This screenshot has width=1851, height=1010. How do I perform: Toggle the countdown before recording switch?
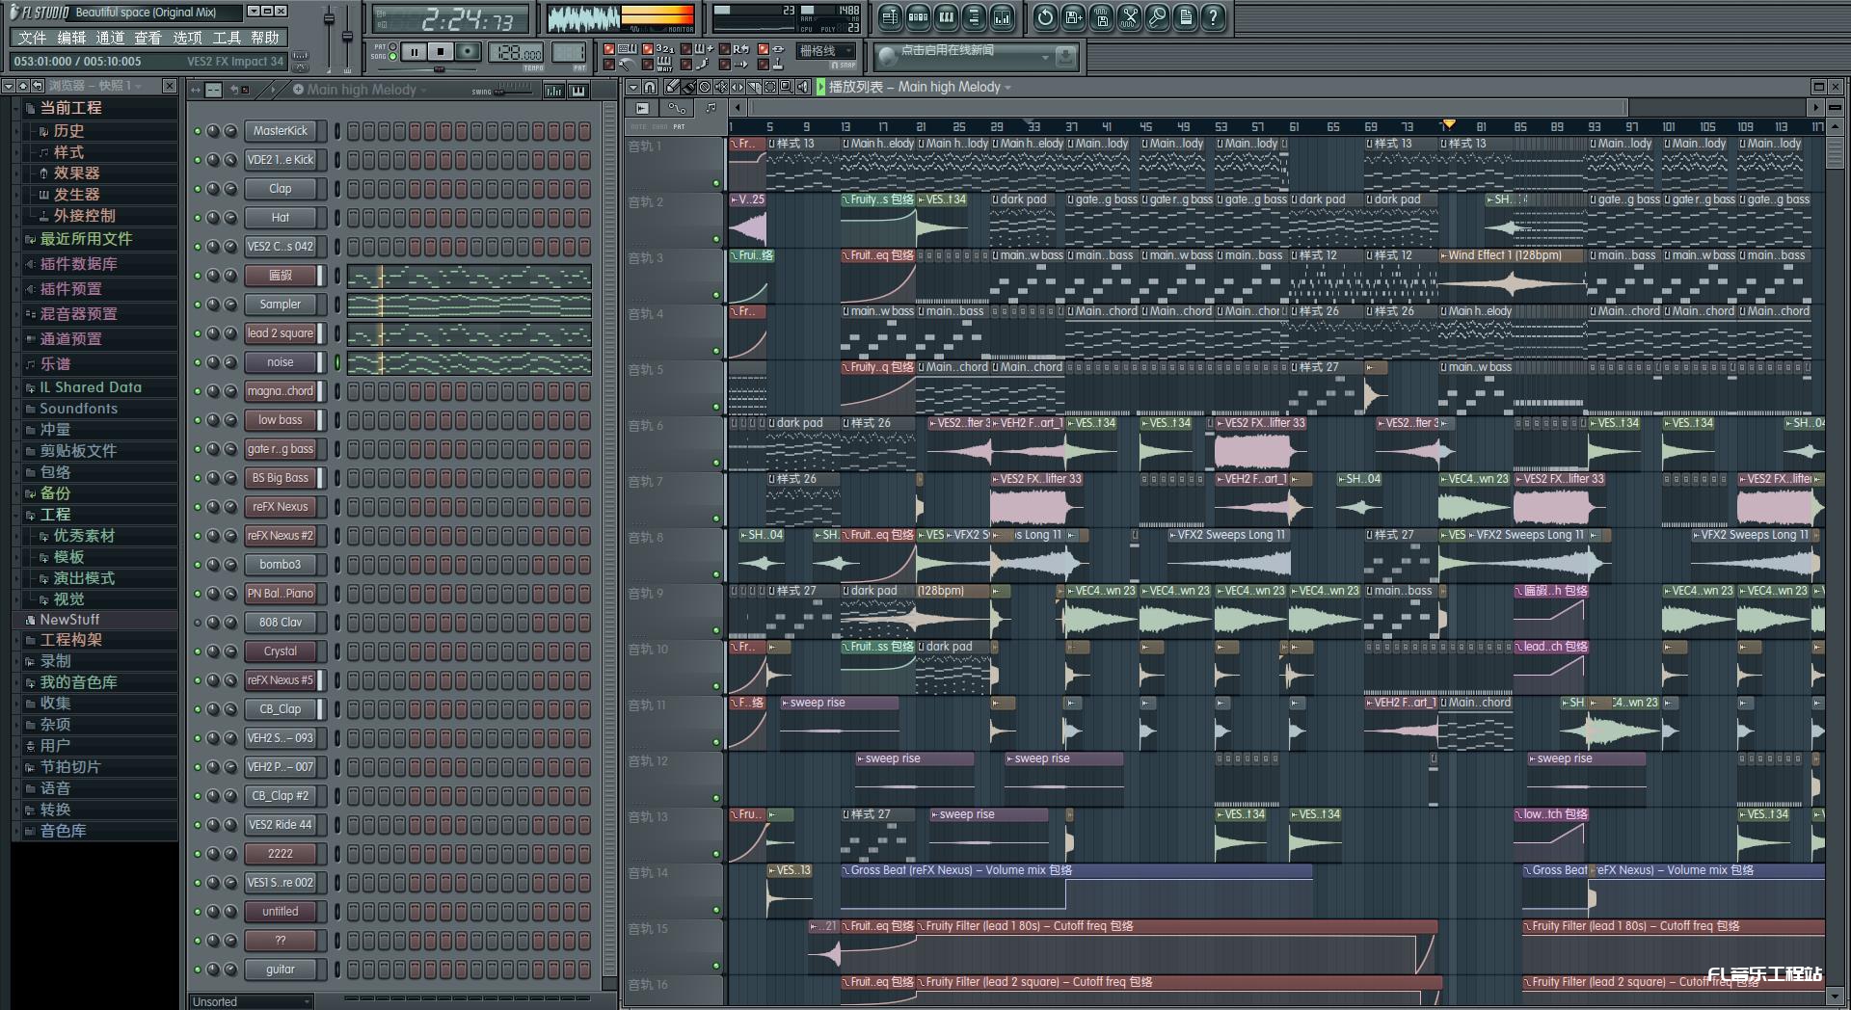647,48
